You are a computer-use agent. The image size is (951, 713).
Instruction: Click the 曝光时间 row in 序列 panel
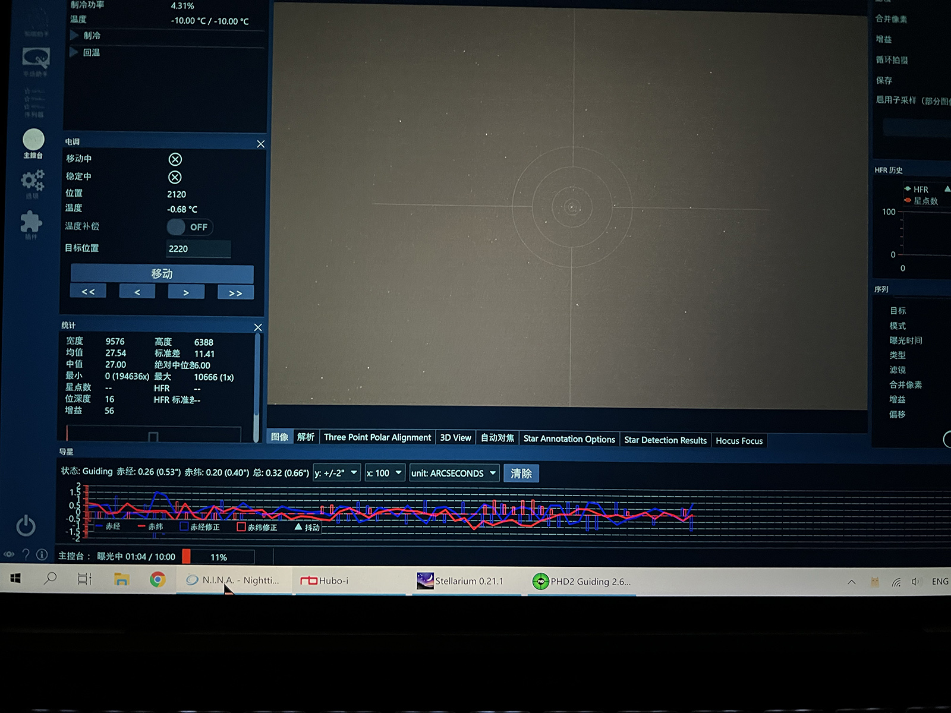coord(905,340)
